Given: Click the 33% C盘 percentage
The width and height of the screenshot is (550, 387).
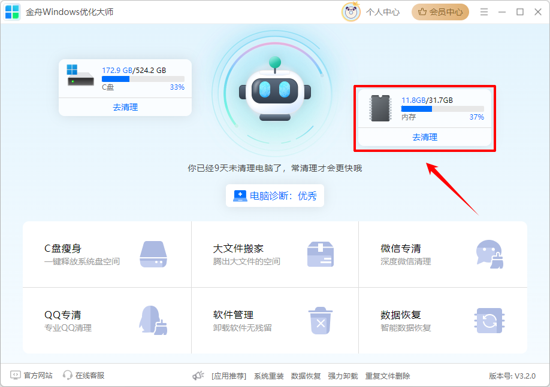Looking at the screenshot, I should pyautogui.click(x=177, y=87).
